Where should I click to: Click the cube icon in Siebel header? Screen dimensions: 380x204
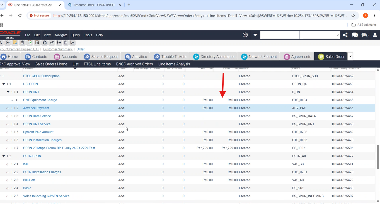click(x=245, y=35)
